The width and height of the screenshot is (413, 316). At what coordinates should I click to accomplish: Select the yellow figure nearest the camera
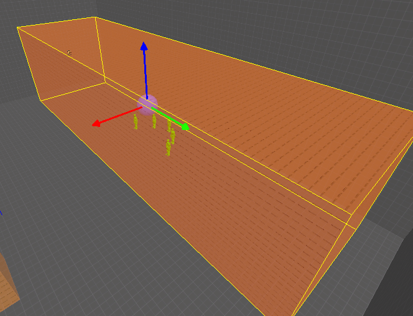point(168,147)
